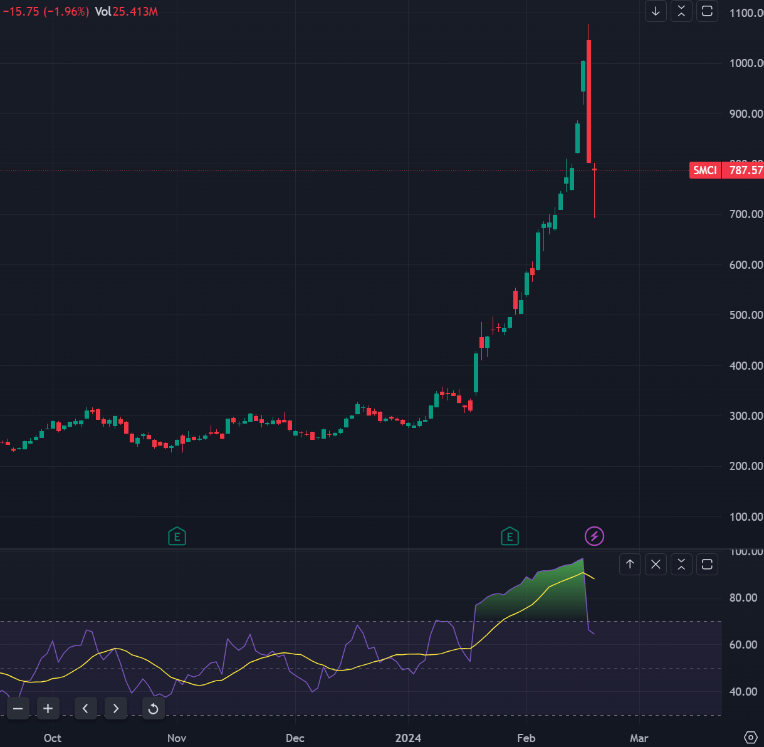Click the Oct label on time axis
This screenshot has width=764, height=747.
coord(53,738)
